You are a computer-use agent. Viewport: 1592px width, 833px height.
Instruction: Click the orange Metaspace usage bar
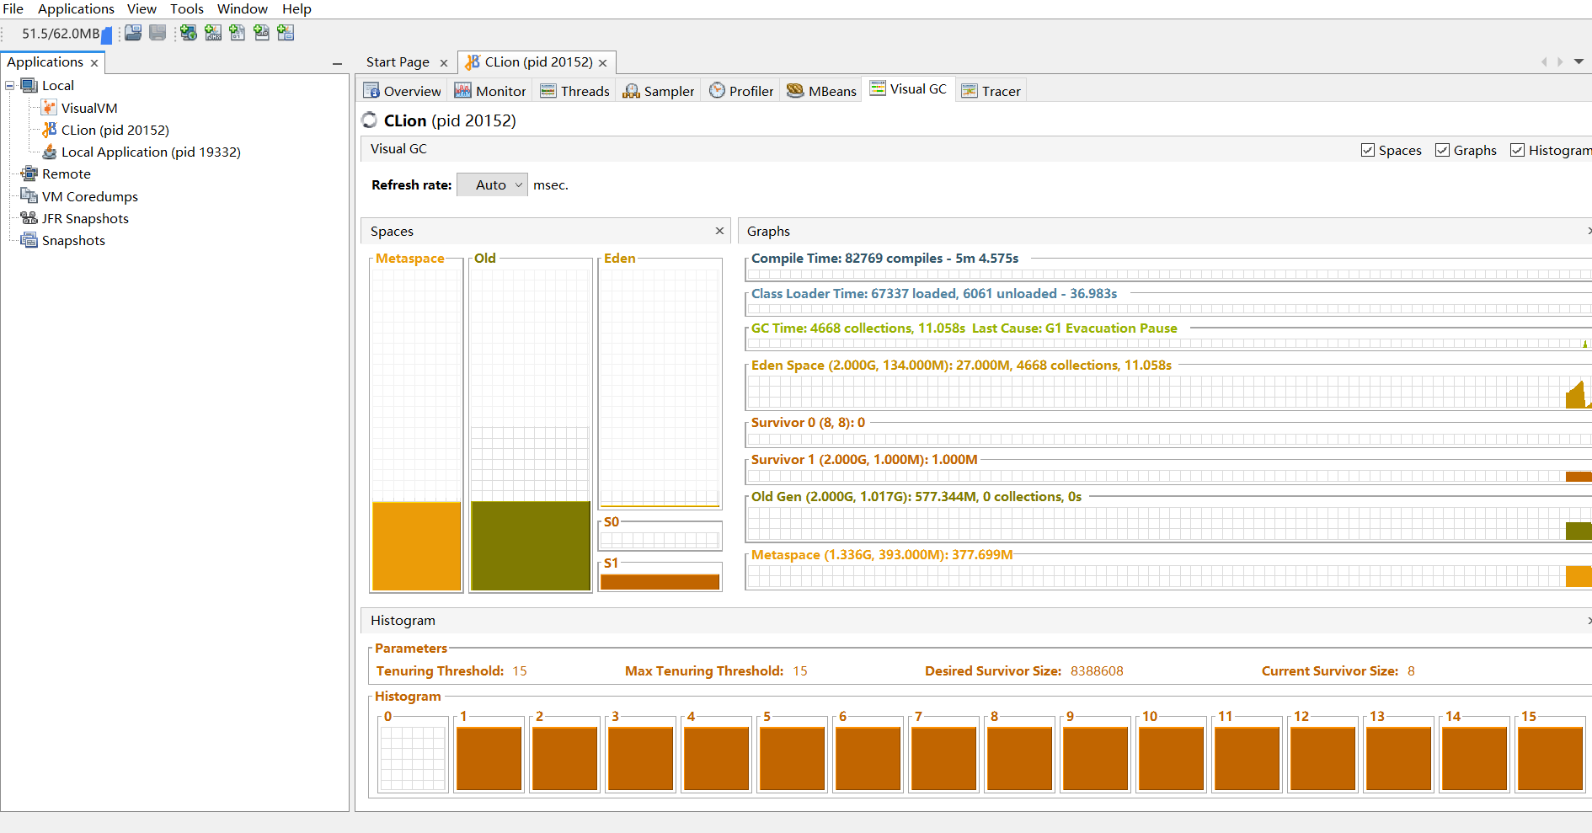(417, 546)
